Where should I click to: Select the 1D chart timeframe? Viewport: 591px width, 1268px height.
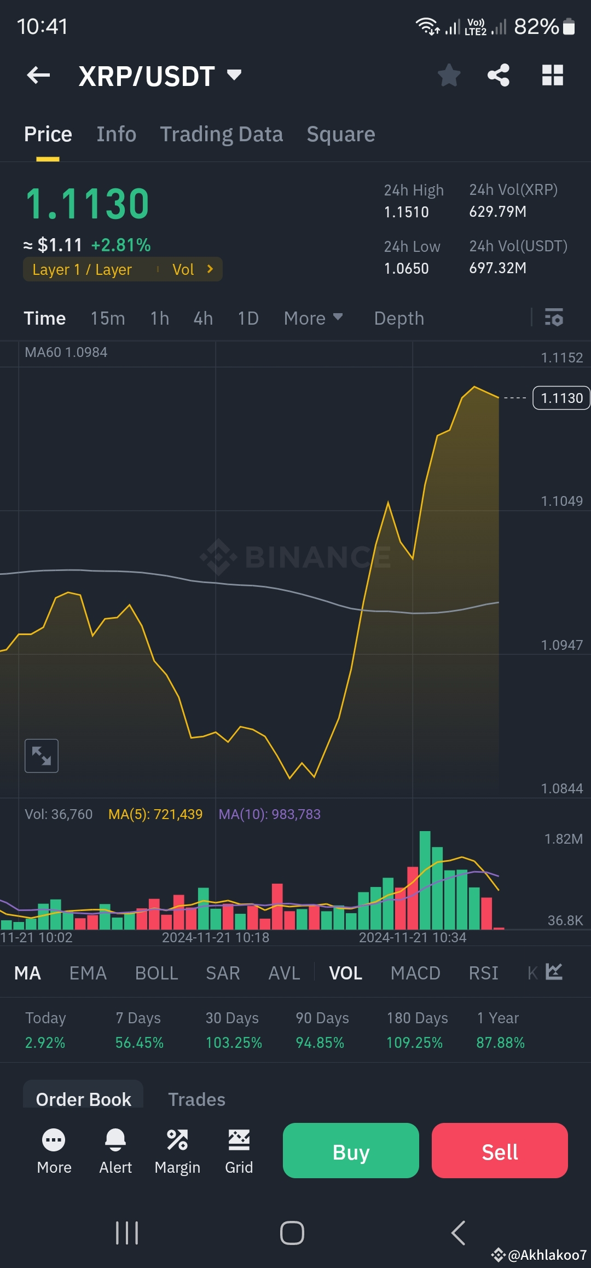coord(247,318)
